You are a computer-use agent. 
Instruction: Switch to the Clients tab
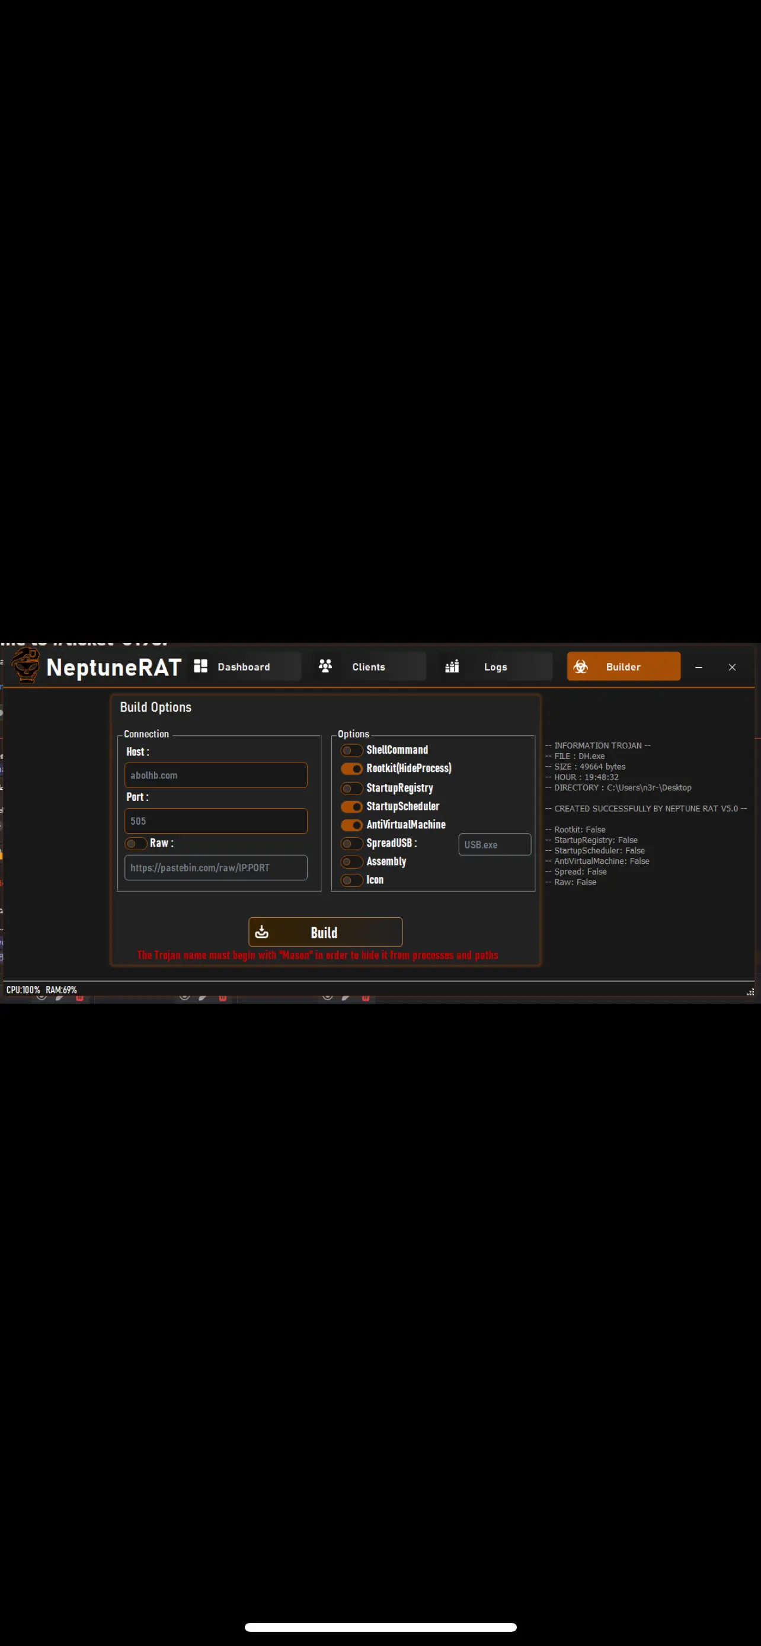click(369, 667)
